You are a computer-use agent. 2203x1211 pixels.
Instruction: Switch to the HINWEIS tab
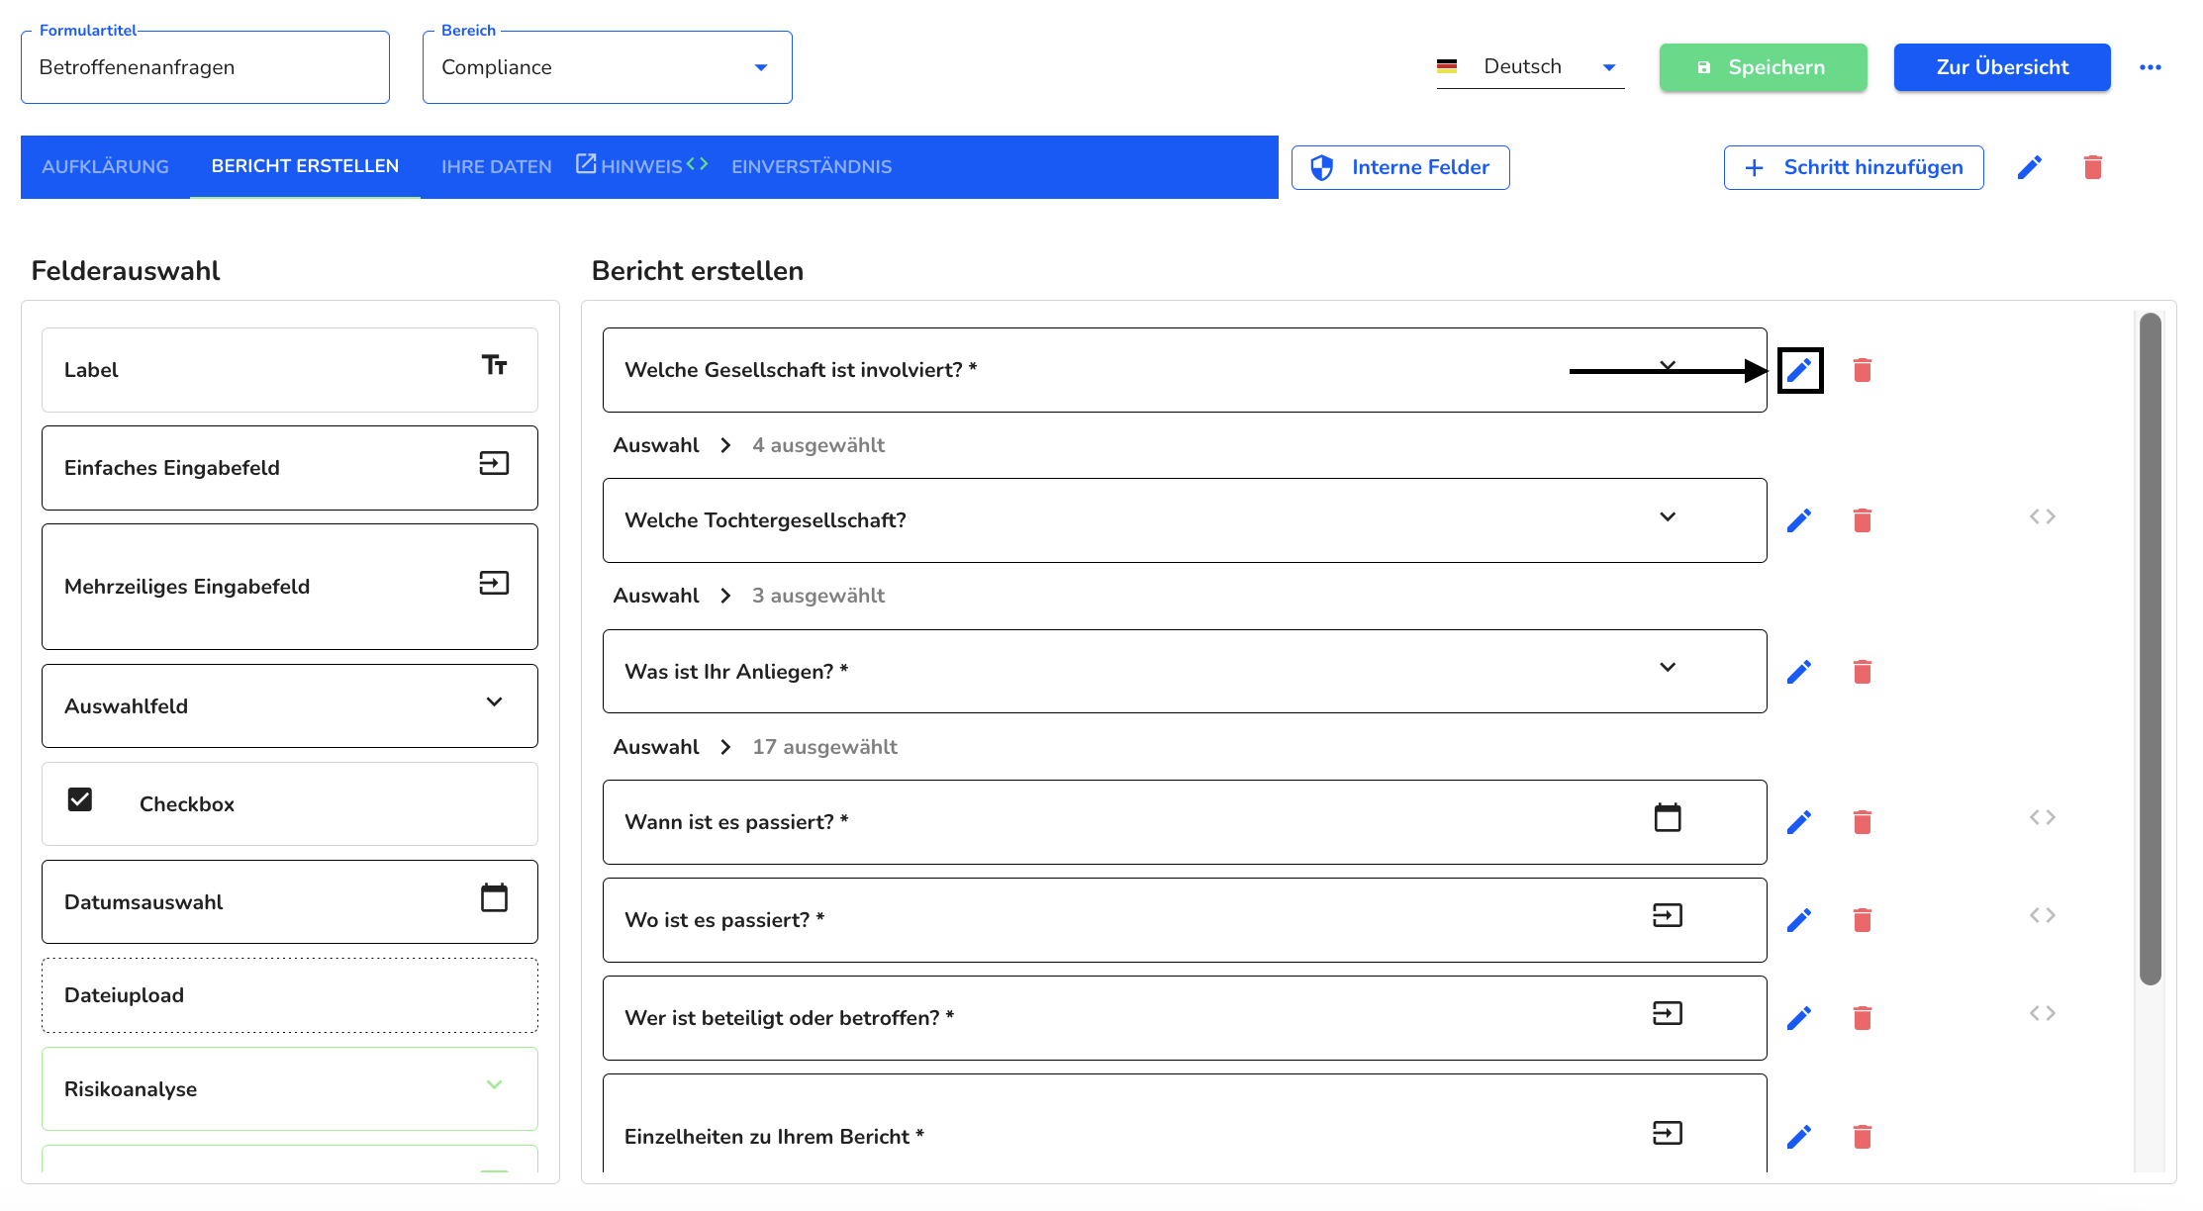[641, 167]
